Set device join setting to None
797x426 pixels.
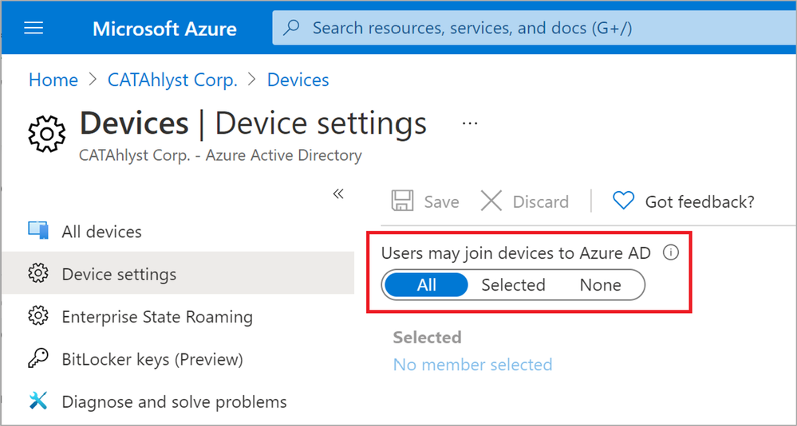coord(600,285)
